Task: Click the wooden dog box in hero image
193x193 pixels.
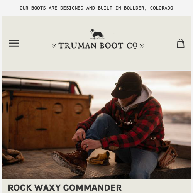Action: pyautogui.click(x=46, y=120)
